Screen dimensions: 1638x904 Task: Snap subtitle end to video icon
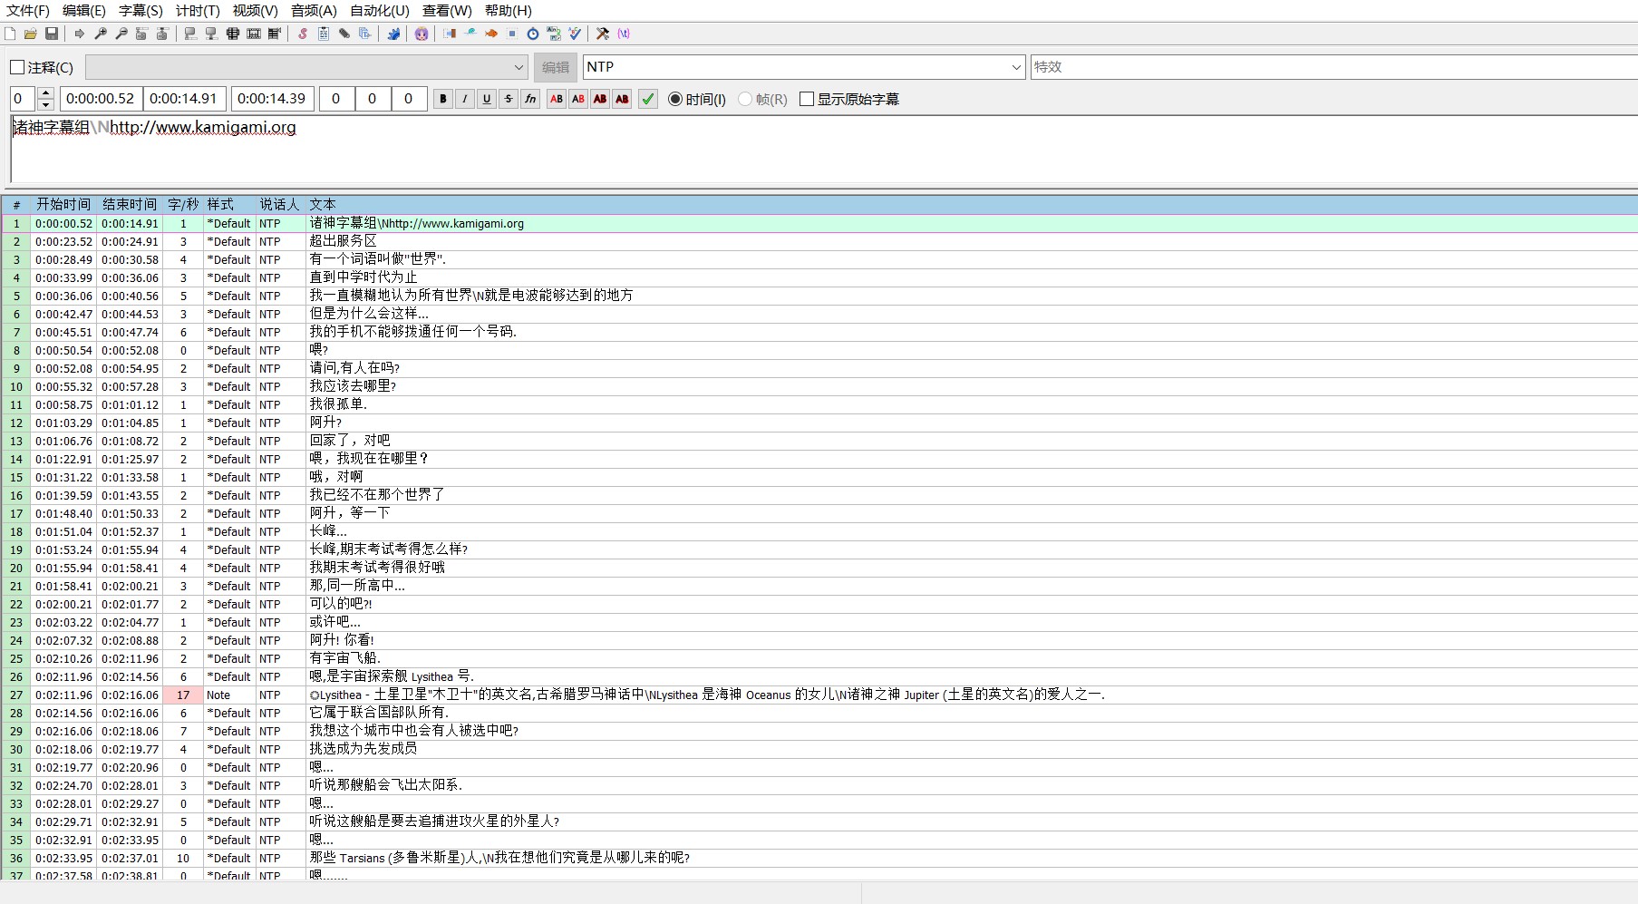(x=211, y=34)
